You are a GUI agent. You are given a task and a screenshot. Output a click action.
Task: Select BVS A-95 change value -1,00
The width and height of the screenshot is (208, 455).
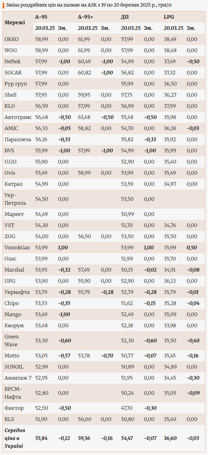[64, 151]
